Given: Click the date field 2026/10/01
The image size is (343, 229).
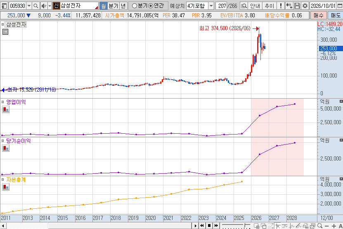Looking at the screenshot, I should pos(323,6).
